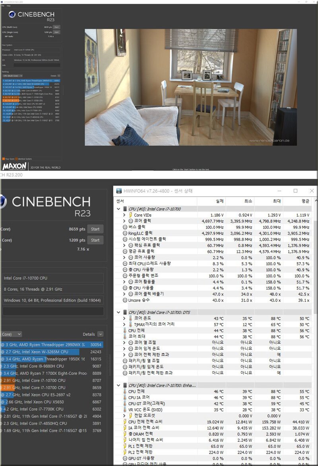Click the icon beside 최대 CPU/스레드 사용량
The height and width of the screenshot is (466, 318).
click(x=125, y=264)
